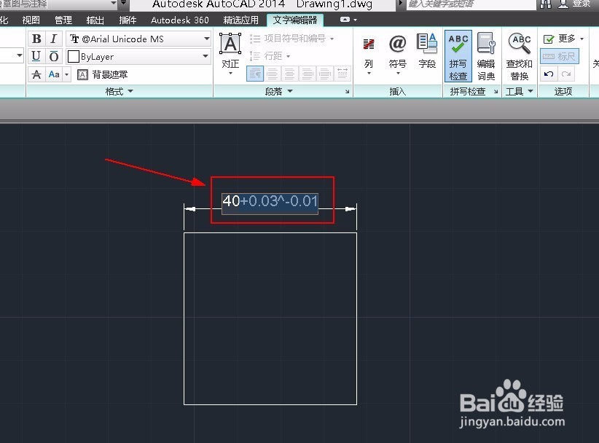Click the search keyword input box
The image size is (599, 443).
(x=471, y=4)
